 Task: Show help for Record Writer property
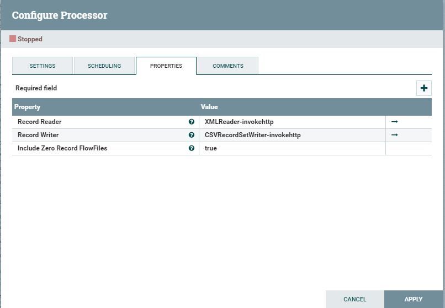(192, 135)
